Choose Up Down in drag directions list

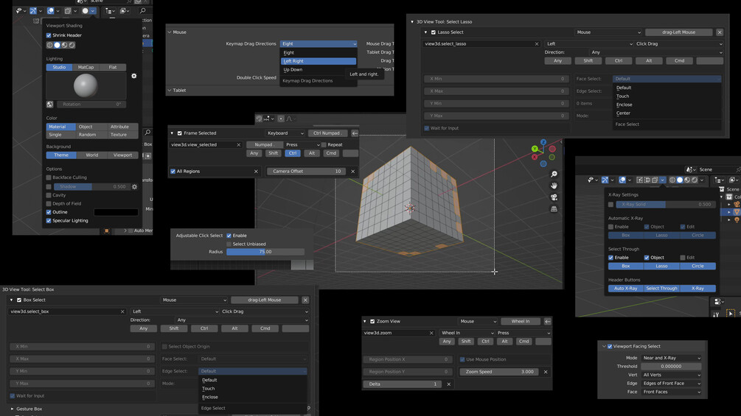(319, 70)
